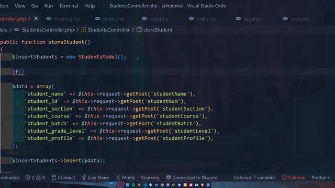The image size is (335, 188).
Task: Click 'storeStudent()' in the function declaration
Action: (69, 42)
